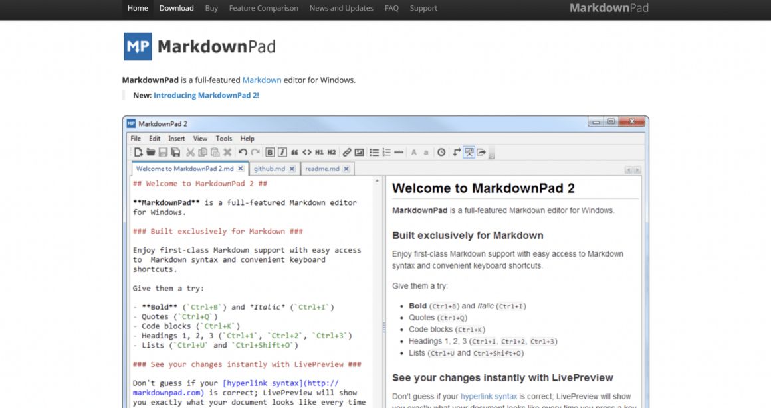This screenshot has width=771, height=408.
Task: Click the export document icon
Action: pos(481,152)
